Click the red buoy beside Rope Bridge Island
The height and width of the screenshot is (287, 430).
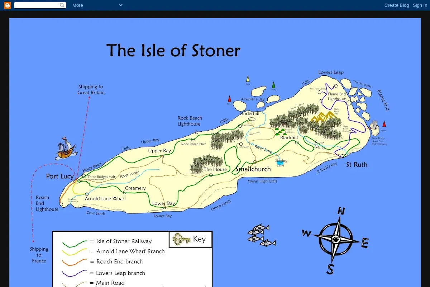(x=384, y=124)
